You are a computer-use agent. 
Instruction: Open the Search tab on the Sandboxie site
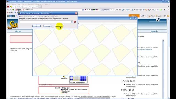click(x=154, y=31)
